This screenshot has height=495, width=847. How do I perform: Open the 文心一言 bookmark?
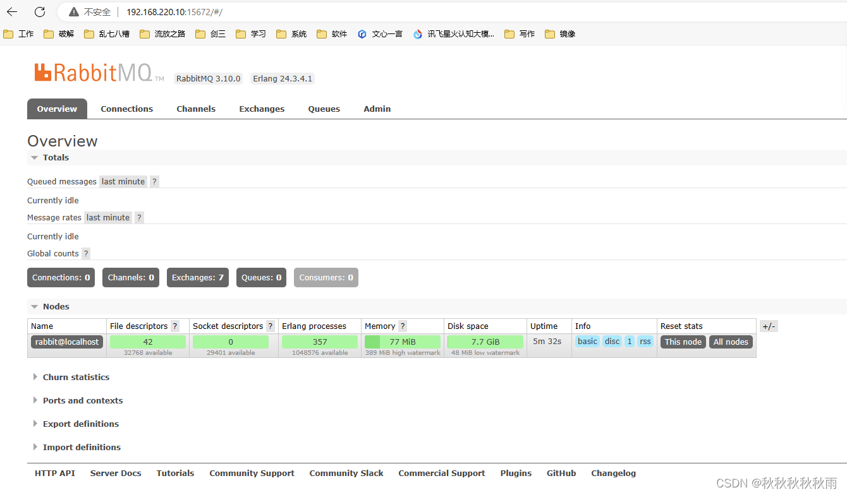coord(380,34)
